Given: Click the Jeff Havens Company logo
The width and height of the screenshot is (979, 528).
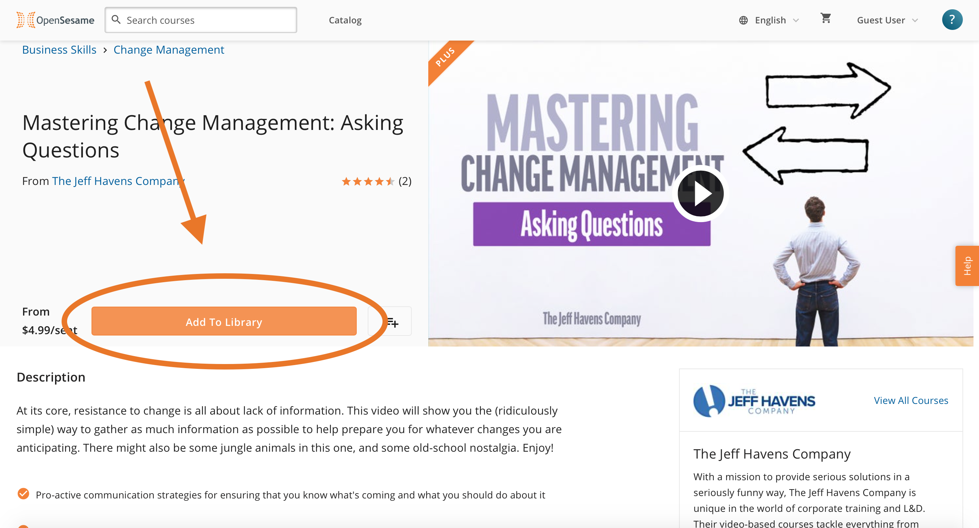Looking at the screenshot, I should pos(754,401).
